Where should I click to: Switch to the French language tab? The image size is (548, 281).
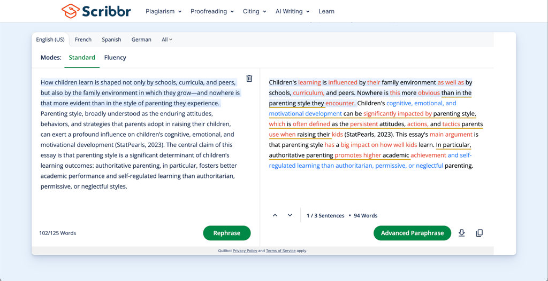[83, 40]
